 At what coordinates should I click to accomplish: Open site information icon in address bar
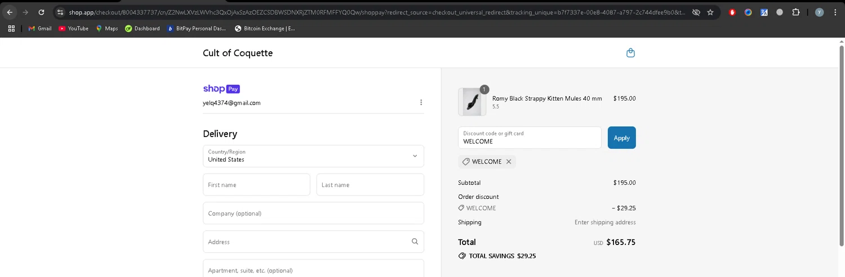click(60, 12)
